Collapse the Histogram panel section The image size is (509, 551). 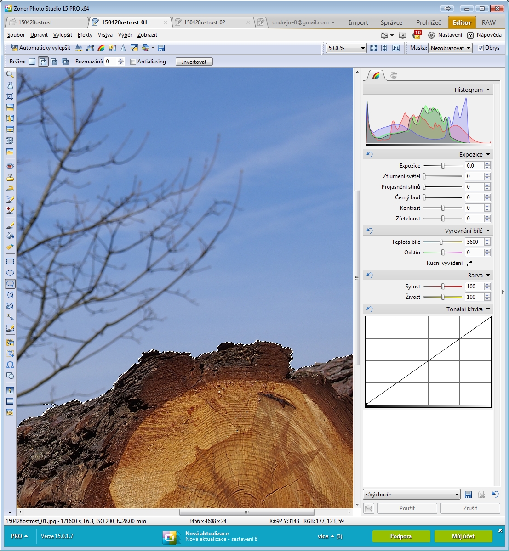click(x=488, y=90)
